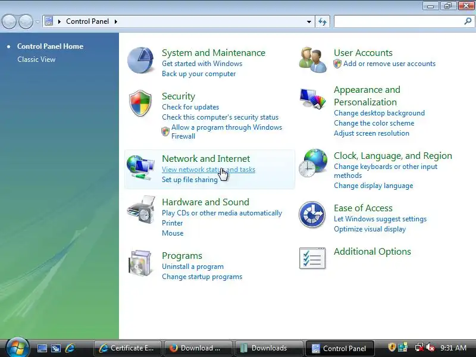
Task: Open Allow a program through Windows Firewall
Action: point(227,131)
